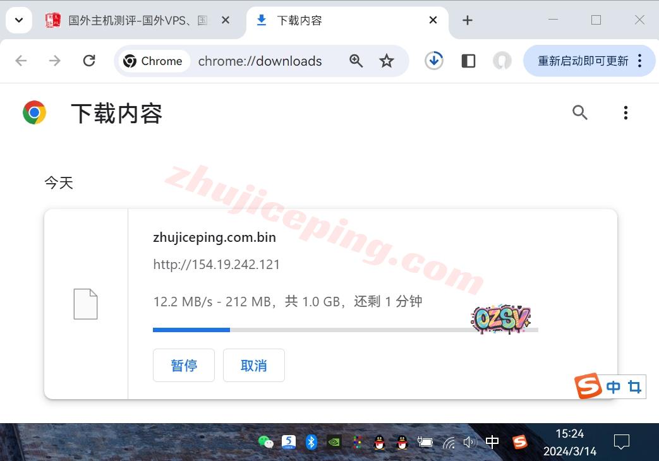659x461 pixels.
Task: Search downloads using the magnifier icon
Action: [x=579, y=112]
